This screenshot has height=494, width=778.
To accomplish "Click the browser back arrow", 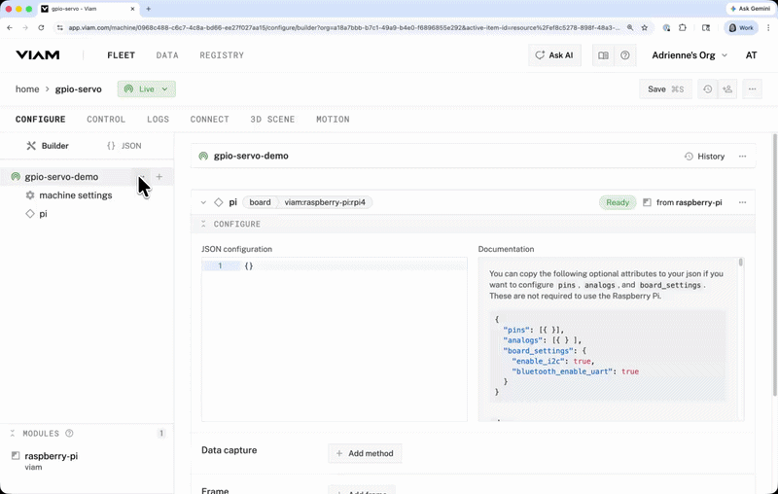I will click(10, 28).
